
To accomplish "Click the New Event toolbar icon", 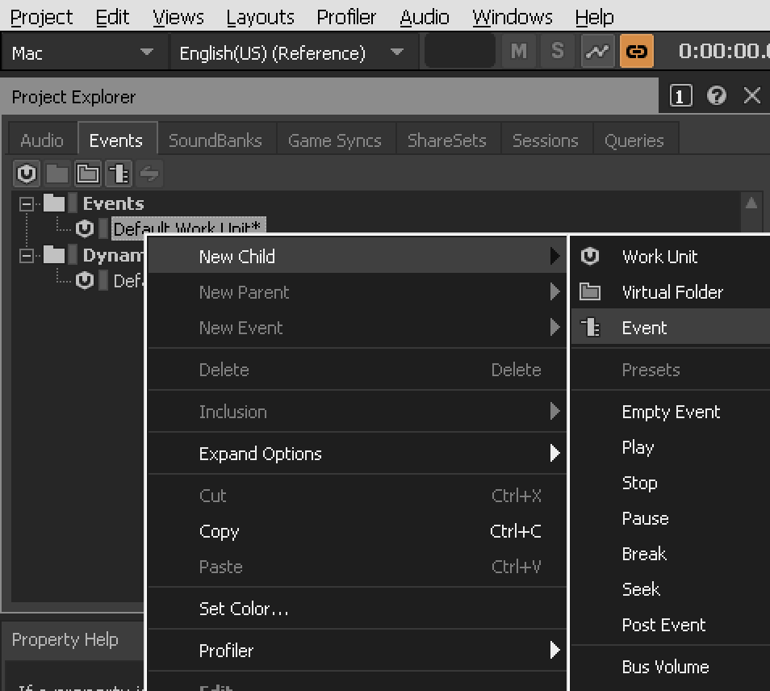I will 119,174.
